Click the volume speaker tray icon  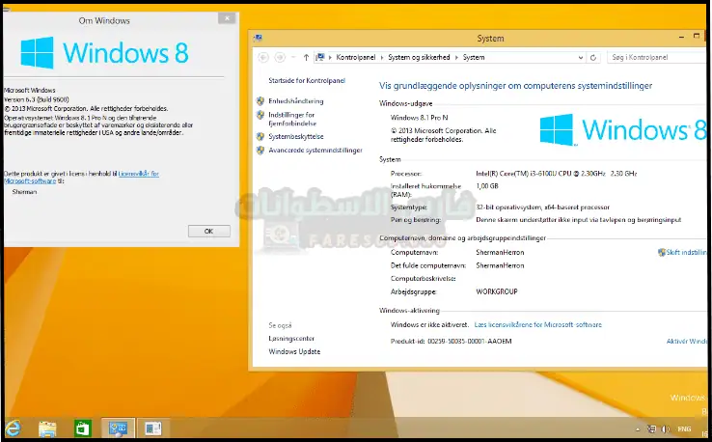(x=665, y=428)
